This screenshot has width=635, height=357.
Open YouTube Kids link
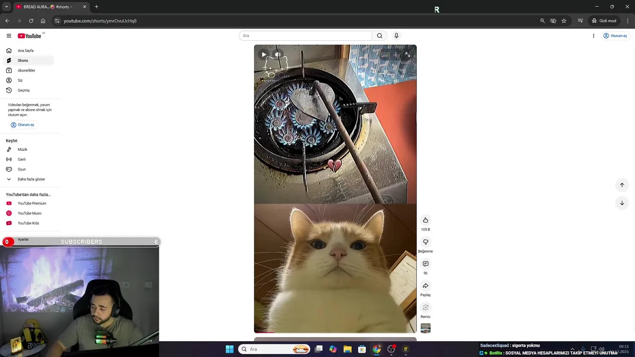point(29,223)
